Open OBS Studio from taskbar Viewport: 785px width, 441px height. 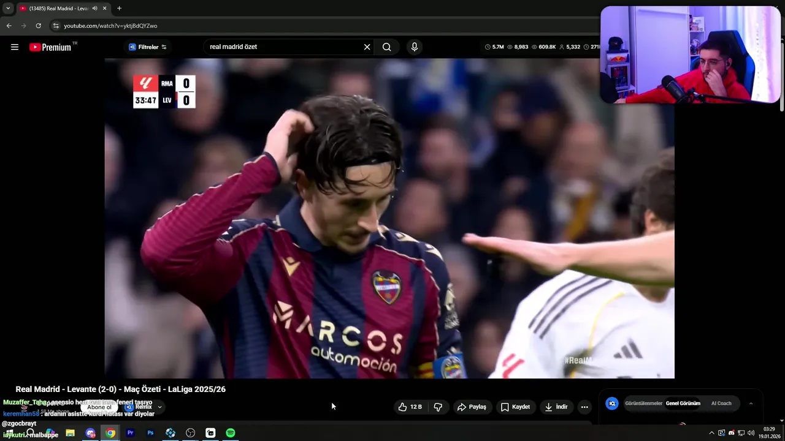(190, 433)
